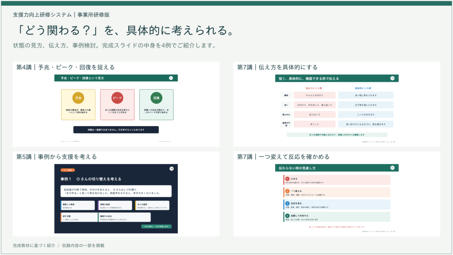Open the 第5講 事例から支援を考える slide thumbnail

pos(116,199)
